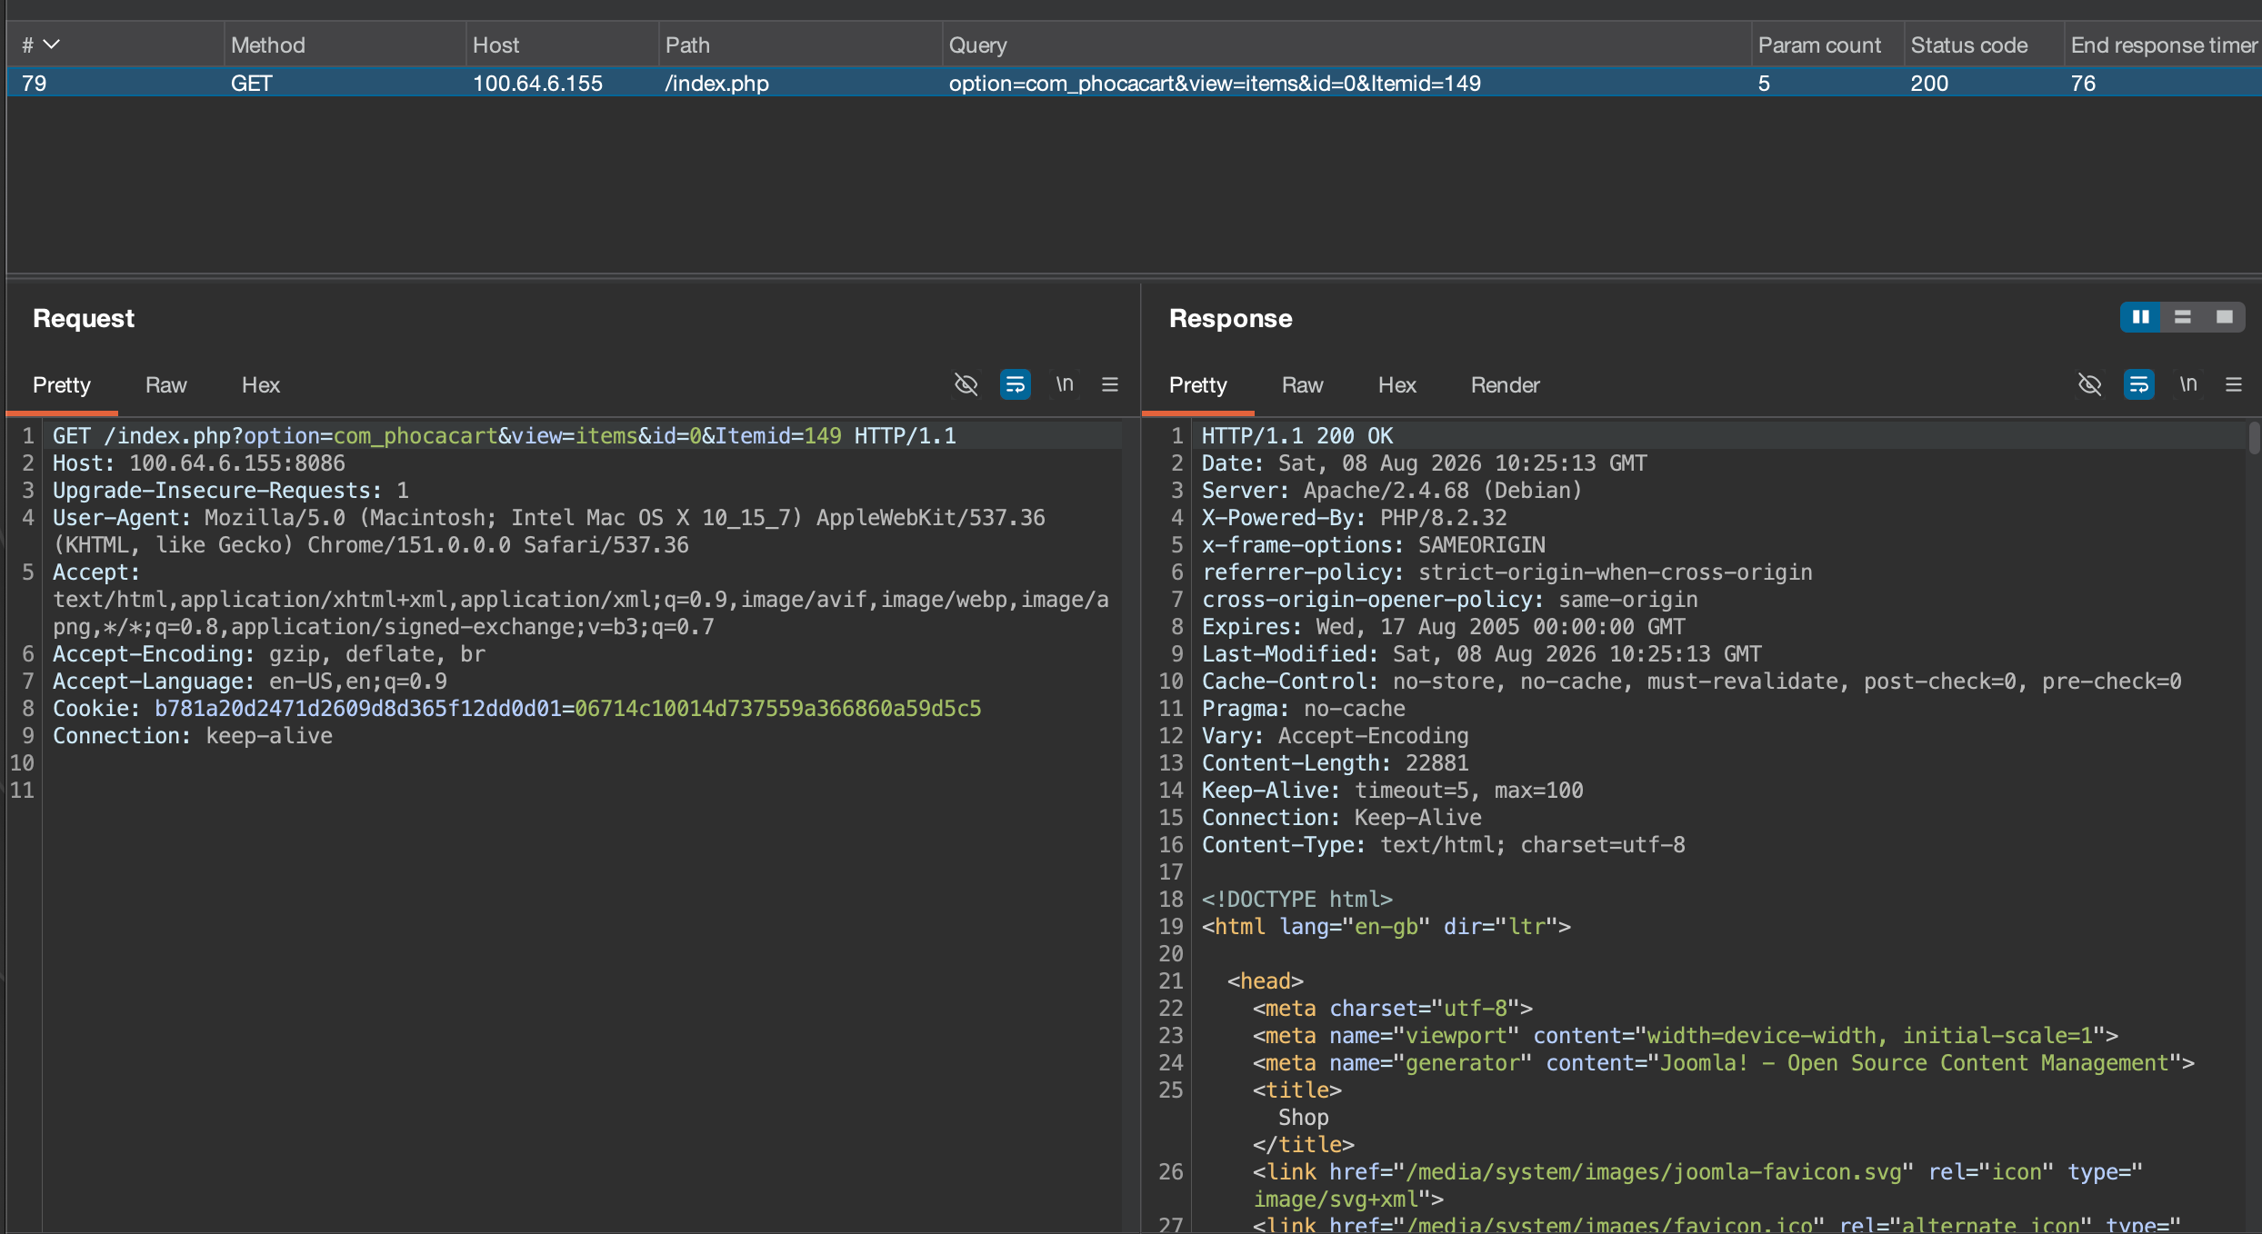Open Response pane options menu
The width and height of the screenshot is (2262, 1234).
click(x=2234, y=384)
